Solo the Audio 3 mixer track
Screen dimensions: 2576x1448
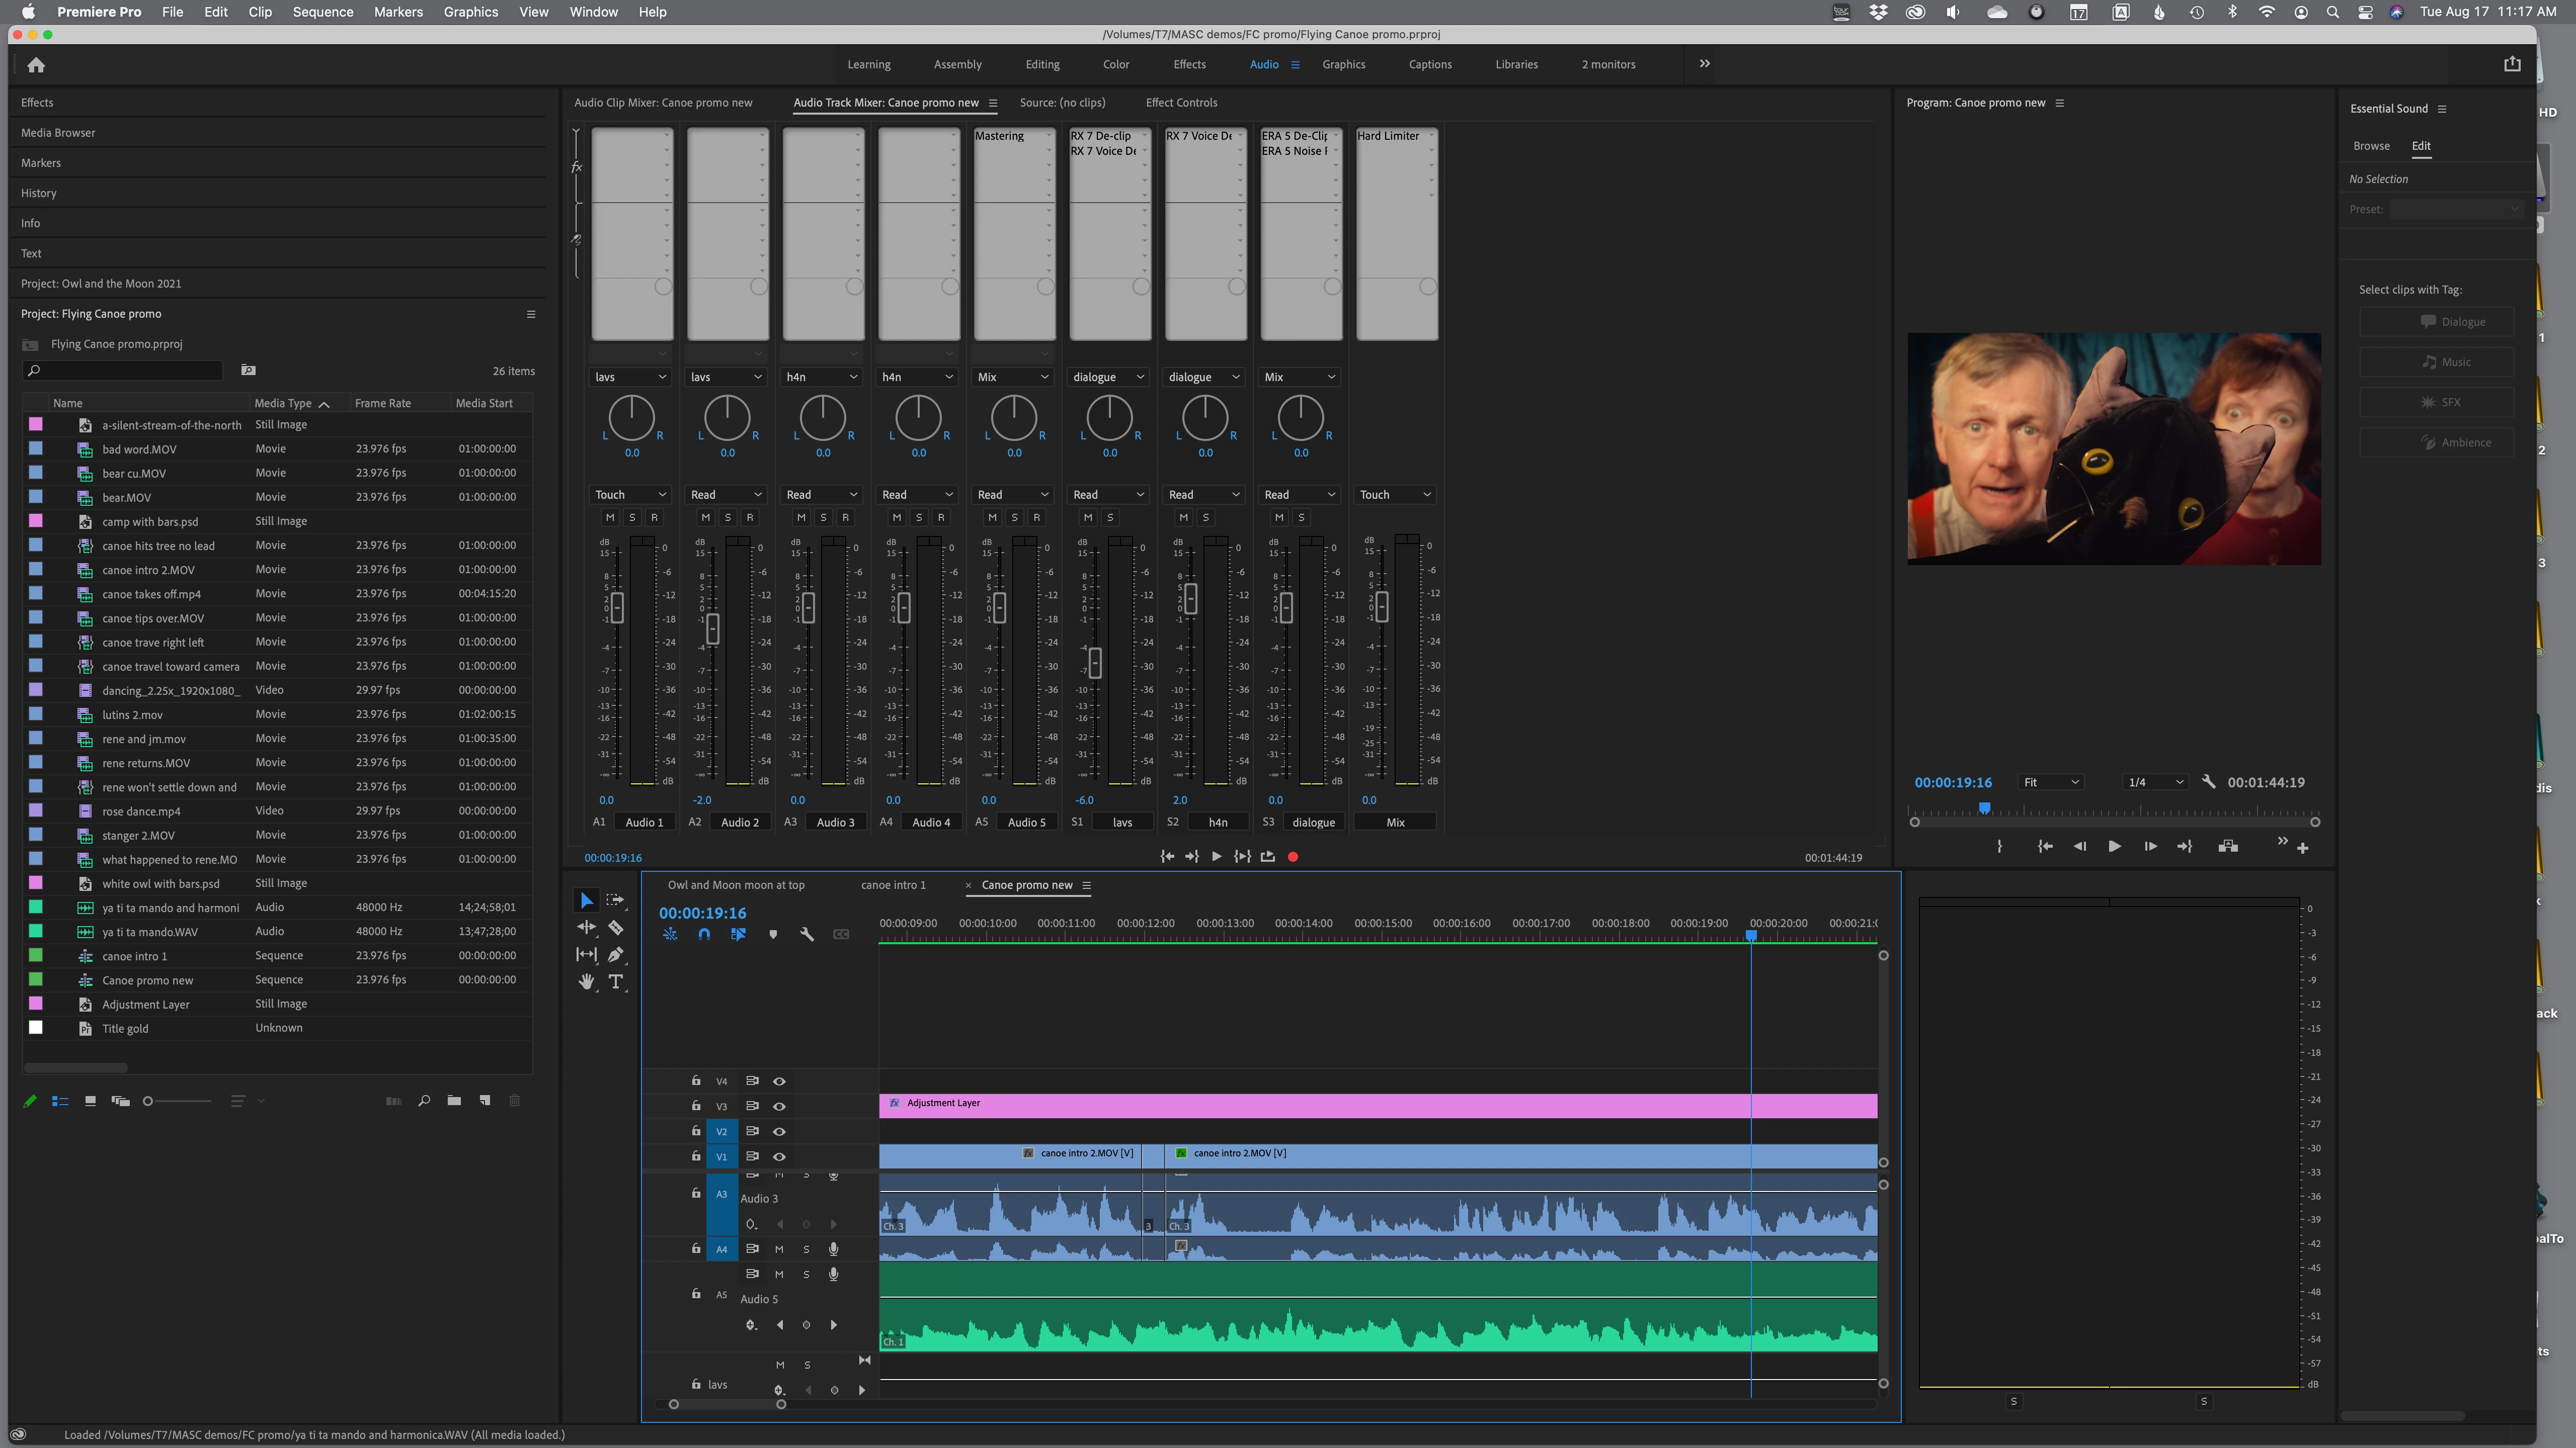(823, 518)
